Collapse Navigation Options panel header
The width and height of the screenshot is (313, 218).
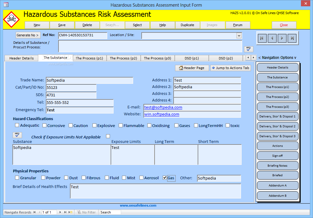pyautogui.click(x=277, y=57)
